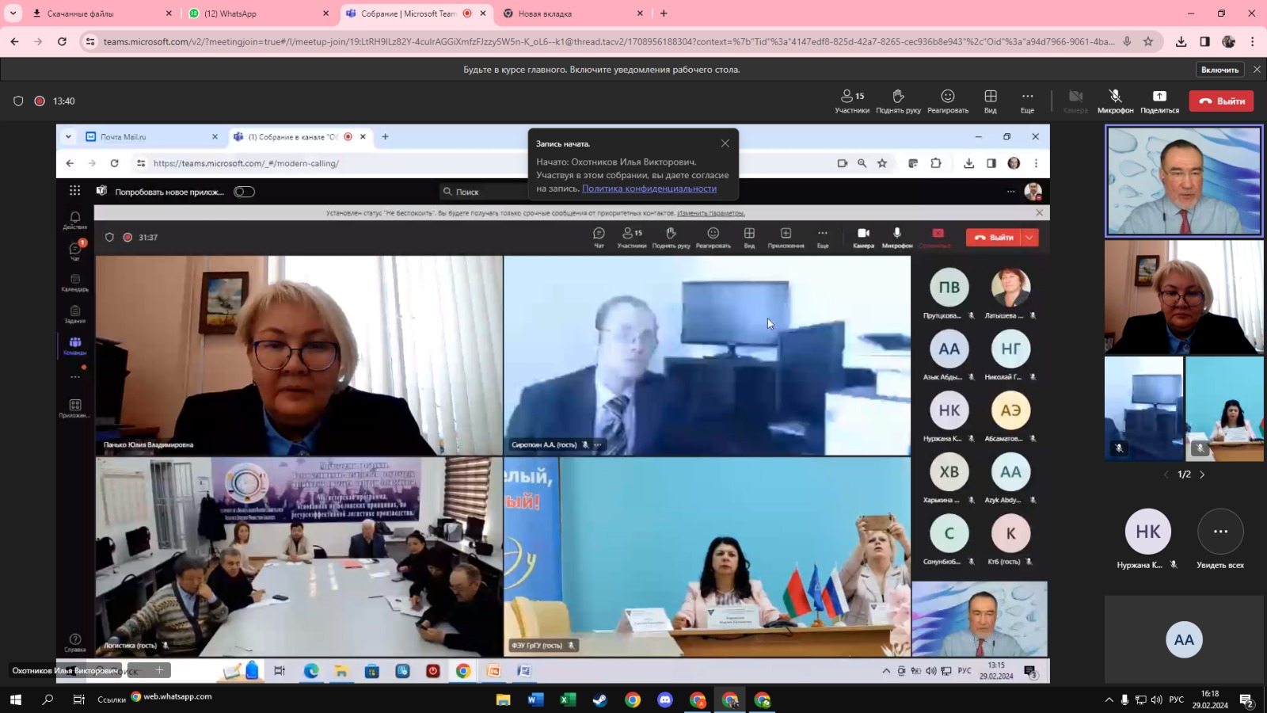Open browser downloads icon
This screenshot has width=1267, height=713.
click(x=1181, y=41)
